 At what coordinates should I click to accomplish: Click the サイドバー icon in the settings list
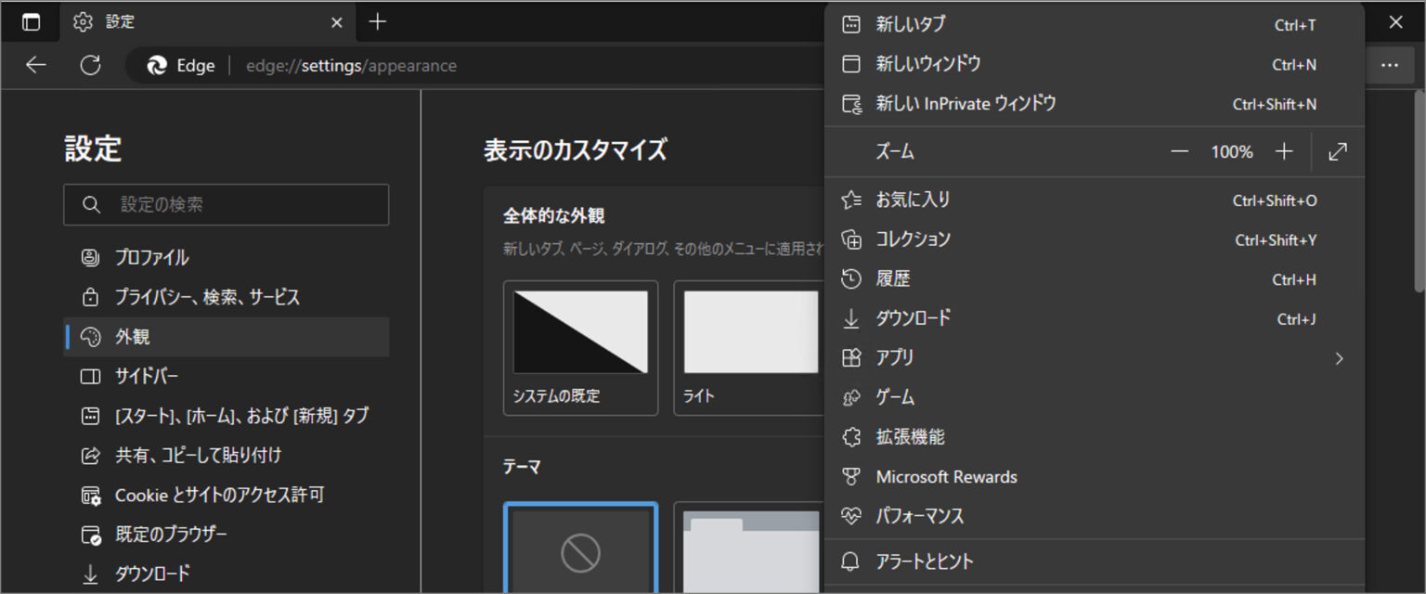90,376
